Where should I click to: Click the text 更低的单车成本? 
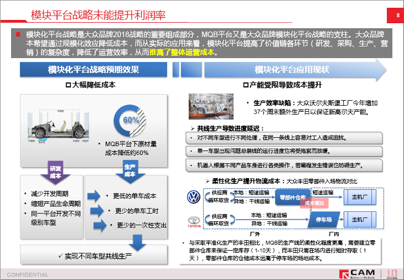[x=134, y=196]
